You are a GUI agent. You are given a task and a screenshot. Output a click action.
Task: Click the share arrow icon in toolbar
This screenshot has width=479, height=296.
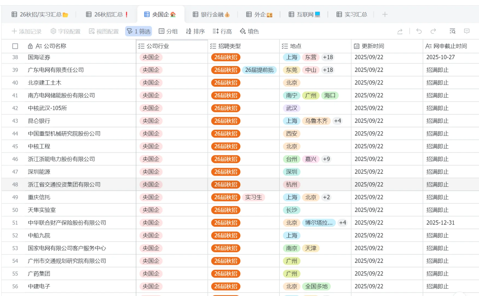tap(400, 32)
